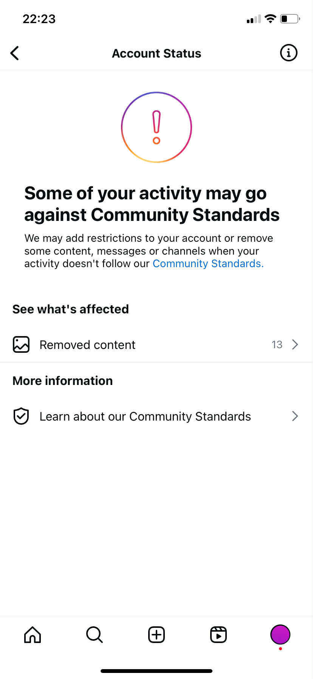313x679 pixels.
Task: Expand Removed content chevron
Action: click(x=295, y=344)
